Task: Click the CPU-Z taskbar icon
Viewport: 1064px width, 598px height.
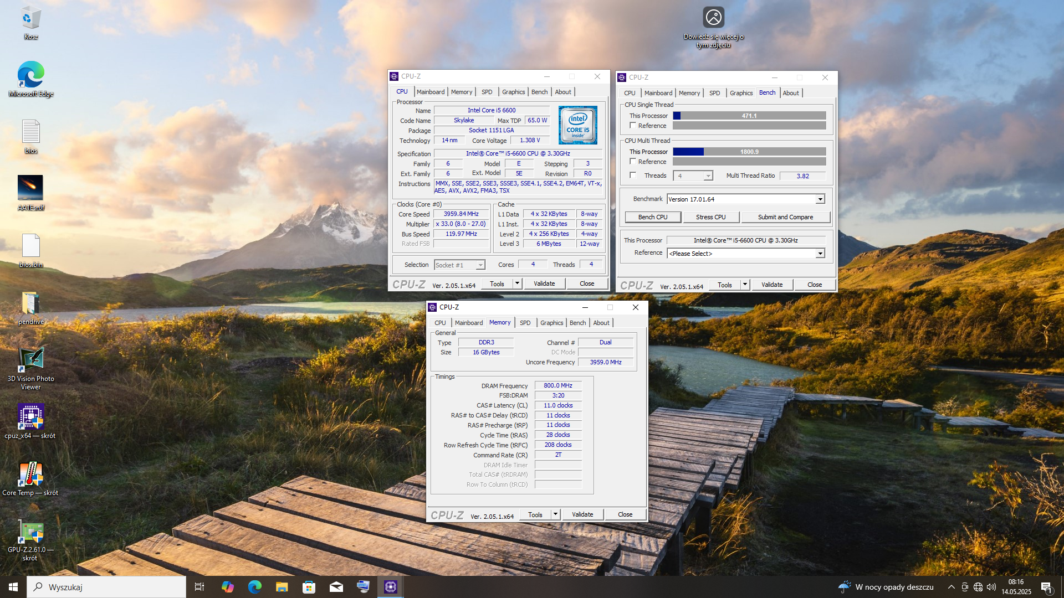Action: [x=391, y=587]
